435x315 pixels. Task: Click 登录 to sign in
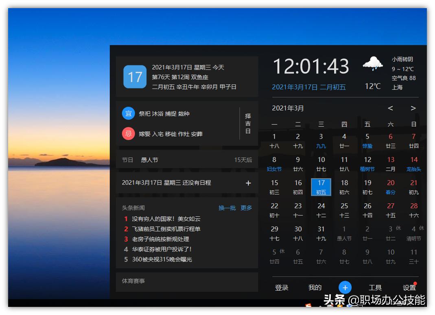click(282, 287)
